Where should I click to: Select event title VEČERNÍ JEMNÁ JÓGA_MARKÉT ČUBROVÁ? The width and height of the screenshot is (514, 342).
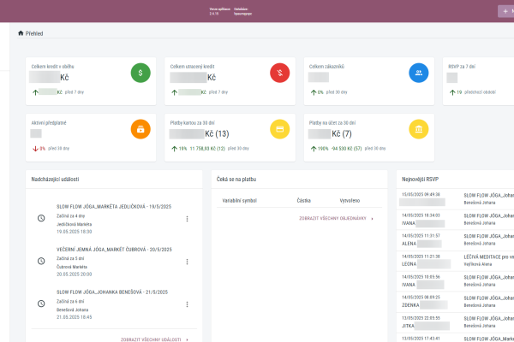click(102, 250)
